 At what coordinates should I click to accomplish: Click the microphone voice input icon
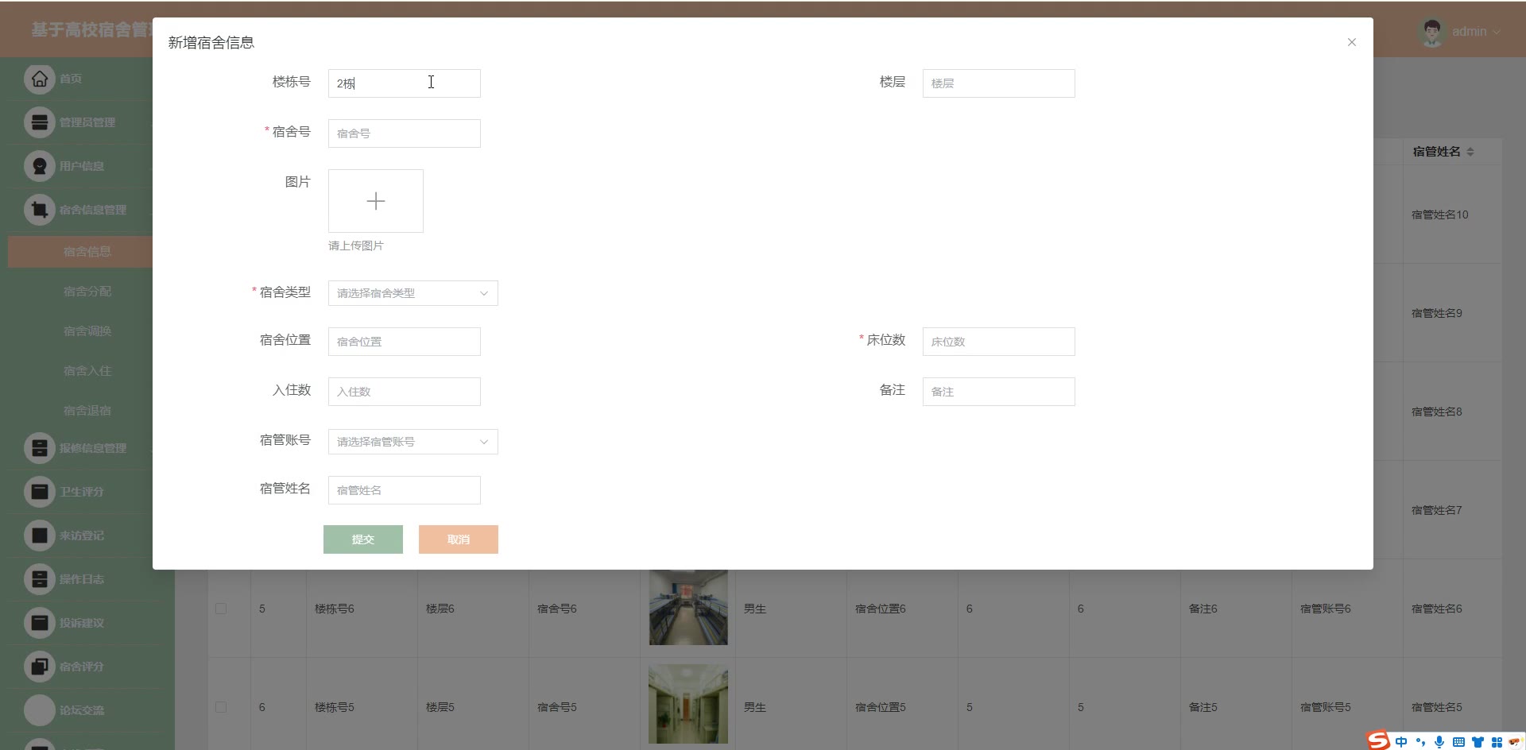coord(1439,742)
